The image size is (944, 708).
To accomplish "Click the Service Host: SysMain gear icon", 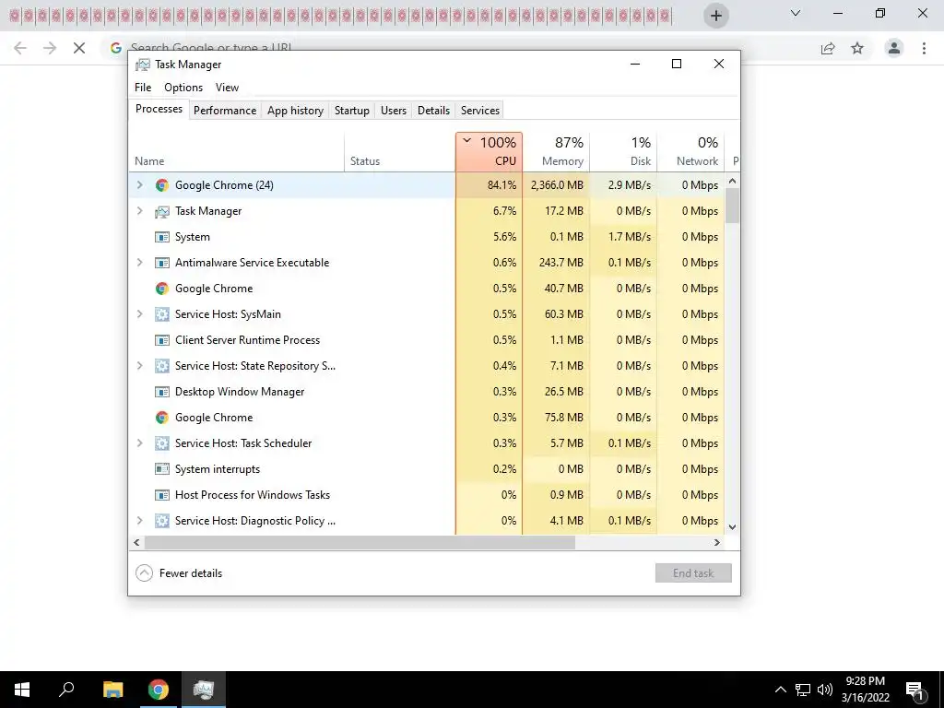I will [162, 314].
